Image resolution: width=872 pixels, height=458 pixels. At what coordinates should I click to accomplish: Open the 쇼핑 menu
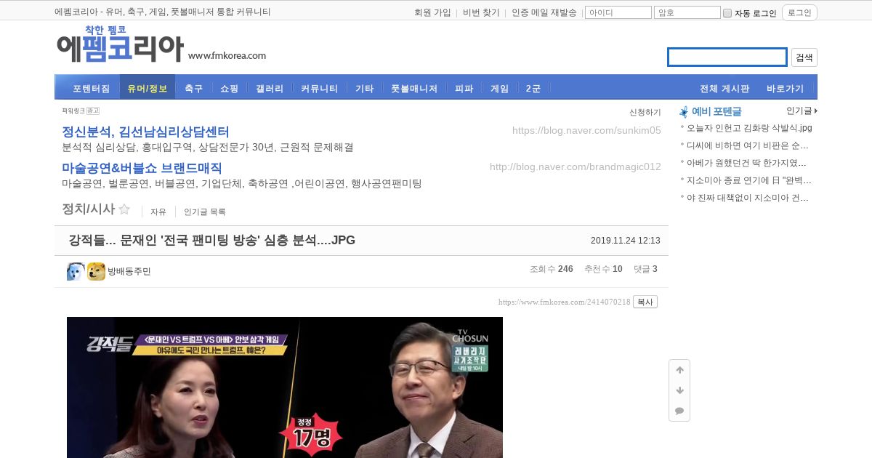coord(229,89)
